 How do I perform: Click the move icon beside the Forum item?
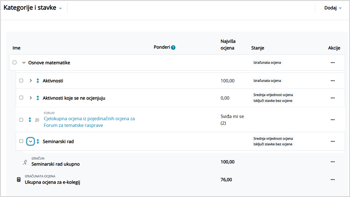(30, 120)
